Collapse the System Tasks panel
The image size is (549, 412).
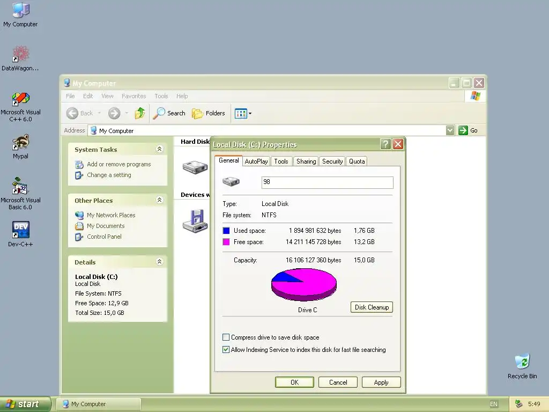(x=159, y=149)
